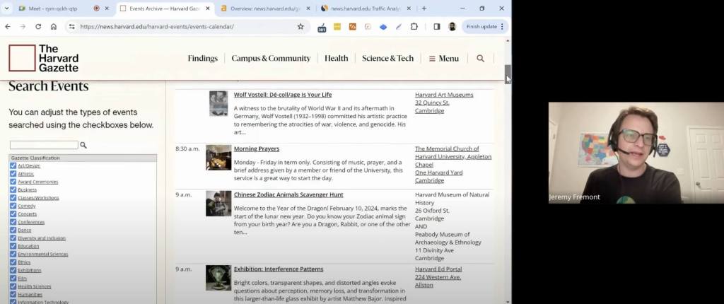Open site search magnifier in header

[480, 58]
